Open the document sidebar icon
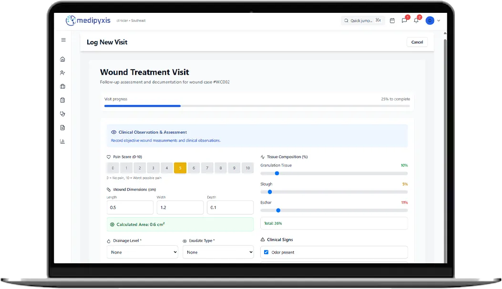This screenshot has height=289, width=502. [63, 128]
